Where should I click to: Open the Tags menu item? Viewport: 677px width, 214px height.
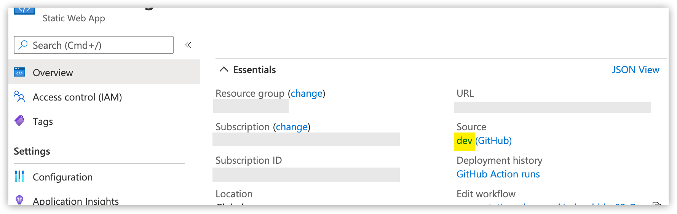click(43, 121)
